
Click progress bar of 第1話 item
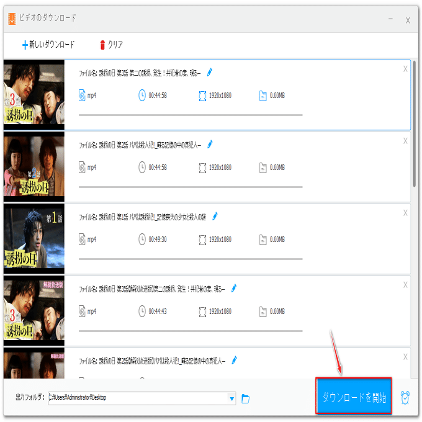tap(191, 259)
